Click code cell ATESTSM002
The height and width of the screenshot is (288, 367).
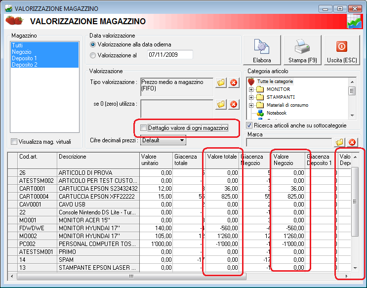click(36, 181)
